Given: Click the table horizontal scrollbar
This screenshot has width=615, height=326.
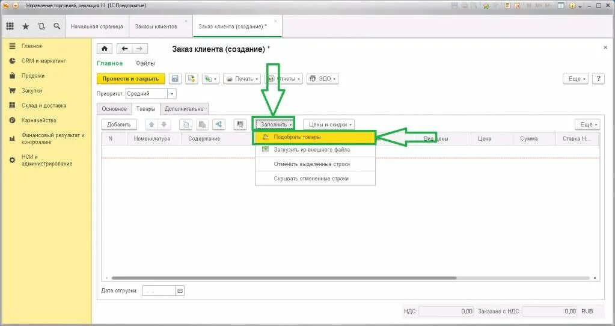Looking at the screenshot, I should (284, 278).
